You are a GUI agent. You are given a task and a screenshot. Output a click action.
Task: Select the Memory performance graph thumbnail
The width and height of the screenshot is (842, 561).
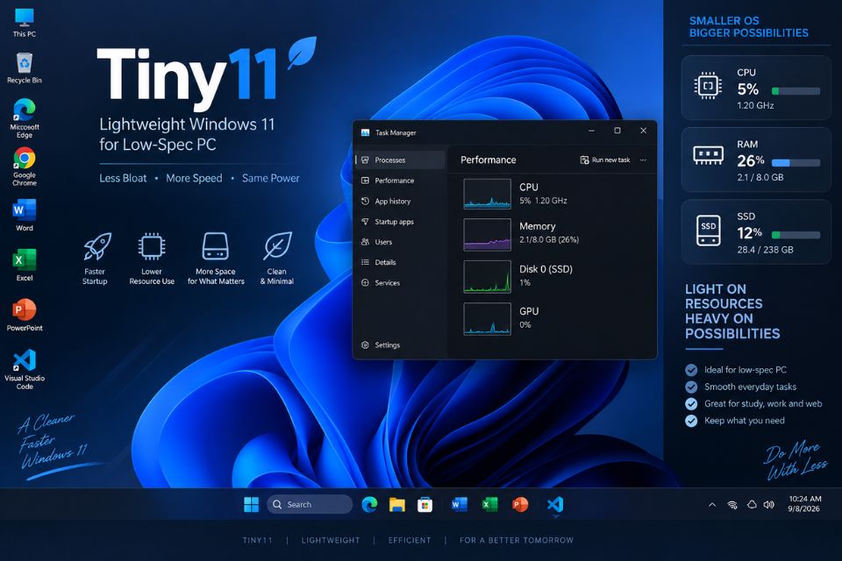click(487, 235)
